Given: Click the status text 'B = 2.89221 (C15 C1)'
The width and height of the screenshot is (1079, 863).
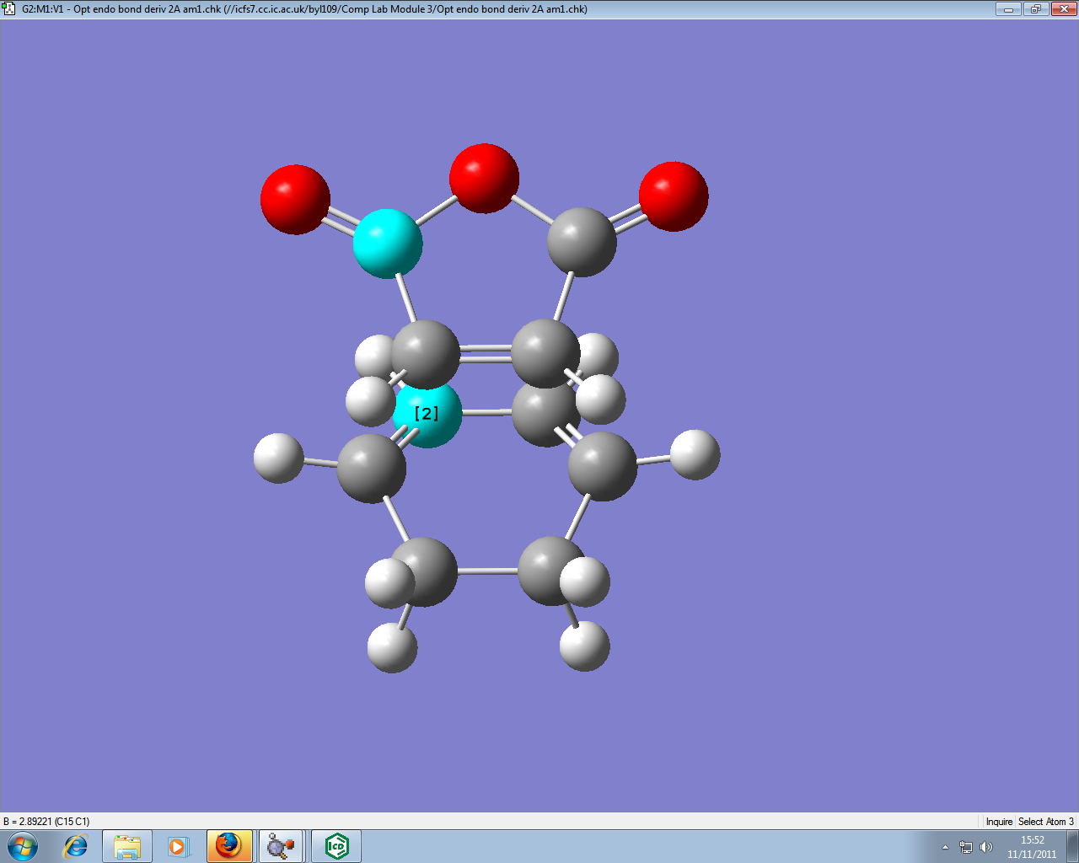Looking at the screenshot, I should point(47,822).
